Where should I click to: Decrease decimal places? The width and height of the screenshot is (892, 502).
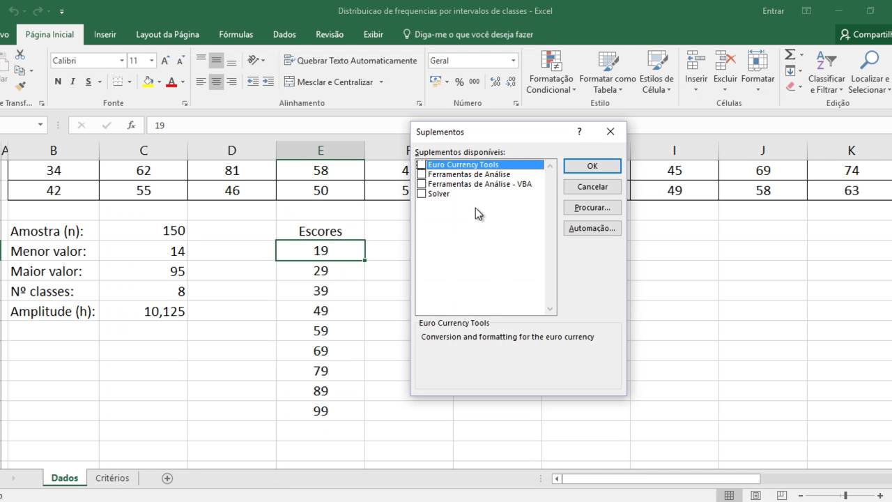(509, 82)
